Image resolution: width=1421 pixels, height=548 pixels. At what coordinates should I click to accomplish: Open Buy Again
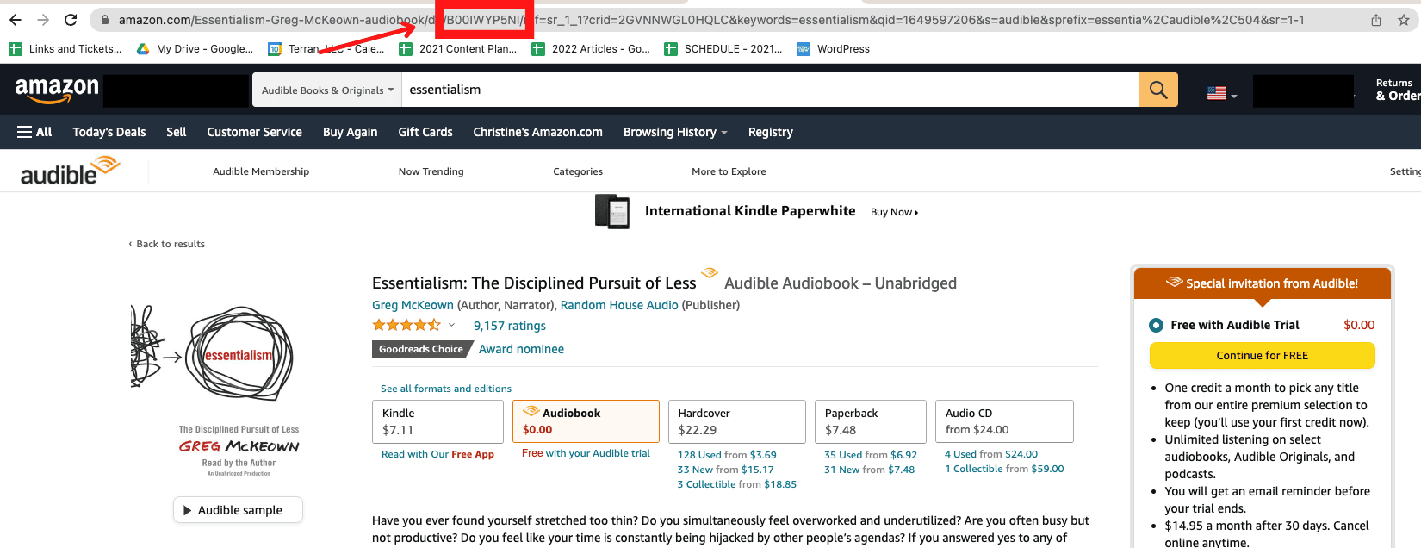coord(351,132)
